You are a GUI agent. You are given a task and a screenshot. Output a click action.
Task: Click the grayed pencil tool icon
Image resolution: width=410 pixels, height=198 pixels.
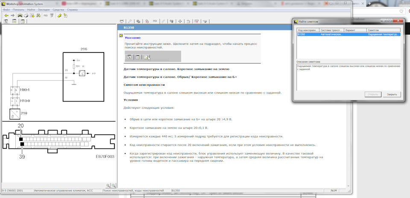pos(164,21)
